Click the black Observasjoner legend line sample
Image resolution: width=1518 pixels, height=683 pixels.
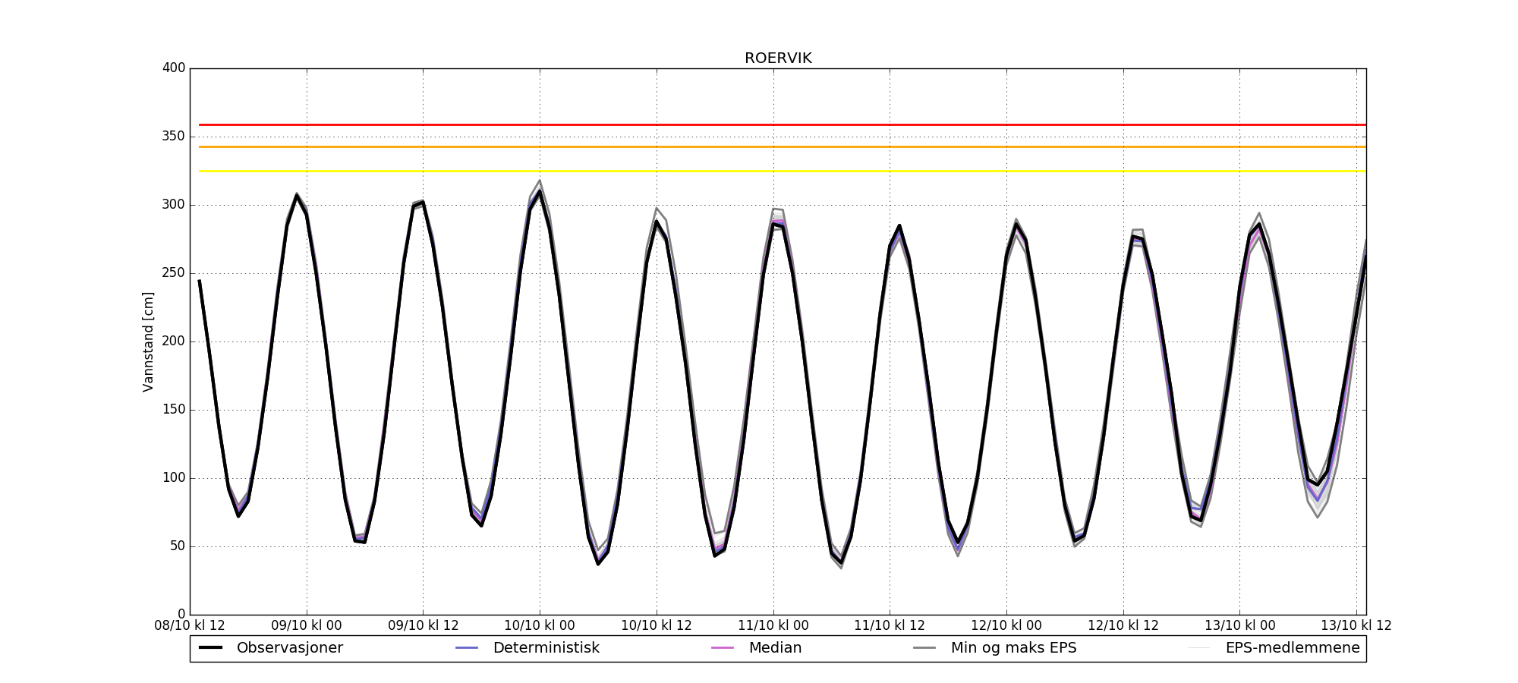tap(210, 648)
